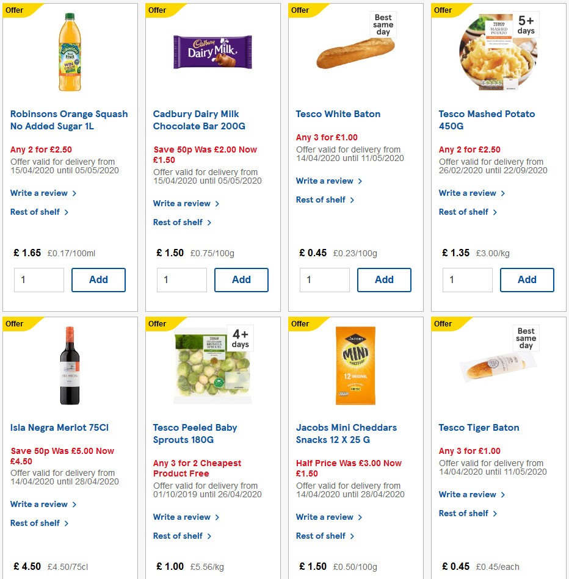Add Tesco Mashed Potato to basket
This screenshot has height=579, width=569.
pyautogui.click(x=527, y=279)
